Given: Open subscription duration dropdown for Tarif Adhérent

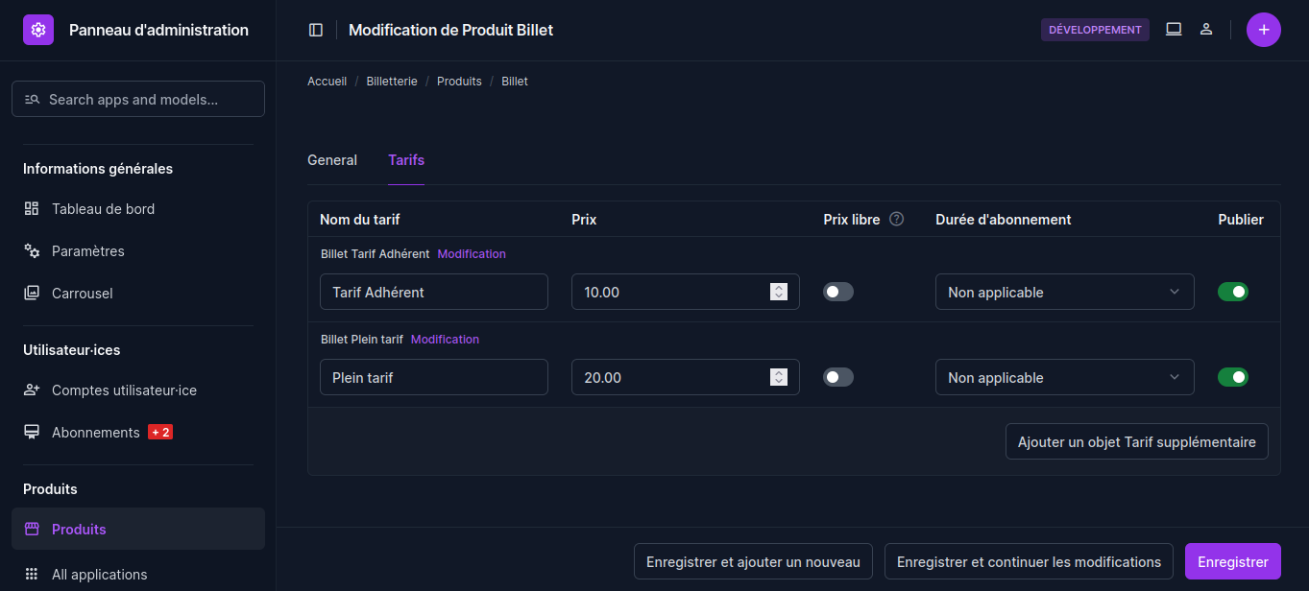Looking at the screenshot, I should point(1064,292).
